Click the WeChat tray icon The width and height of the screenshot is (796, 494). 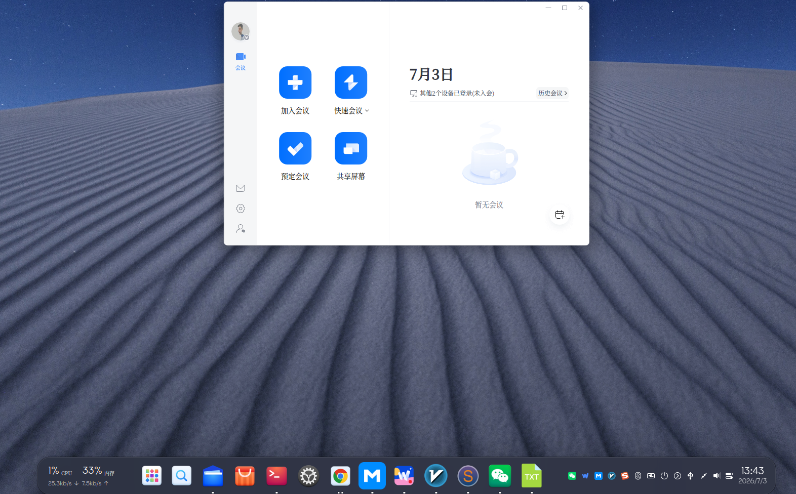point(572,476)
